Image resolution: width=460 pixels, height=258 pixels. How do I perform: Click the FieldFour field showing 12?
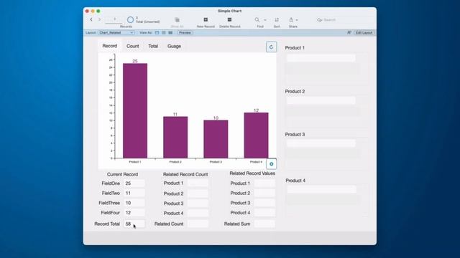click(134, 213)
